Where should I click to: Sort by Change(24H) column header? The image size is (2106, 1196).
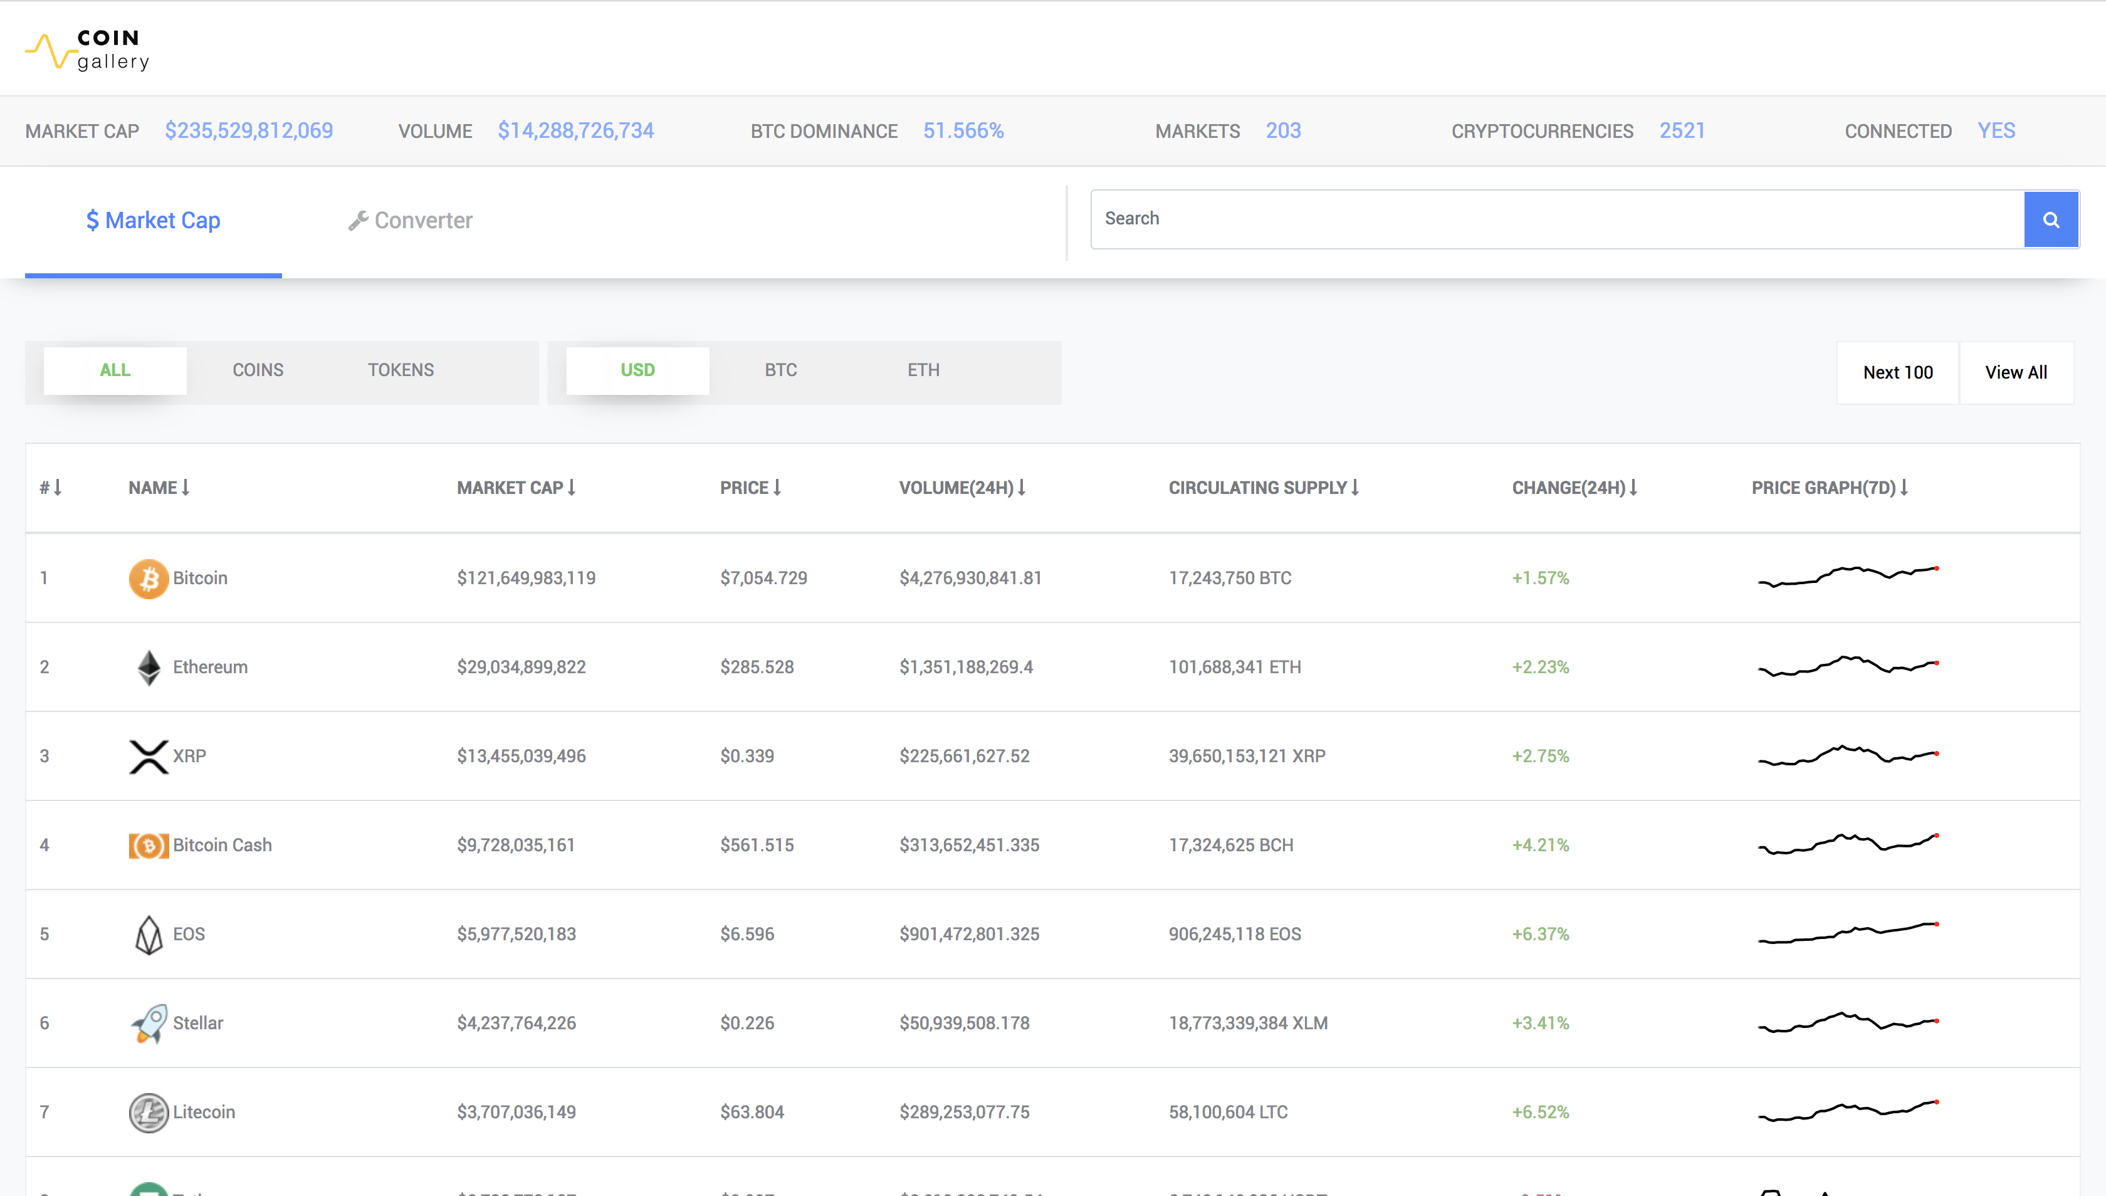point(1574,488)
